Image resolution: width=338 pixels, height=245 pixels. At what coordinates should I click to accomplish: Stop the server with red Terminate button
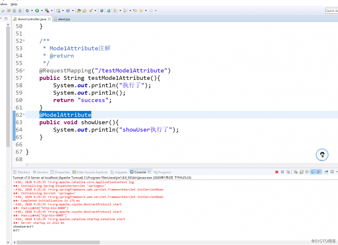click(x=277, y=172)
